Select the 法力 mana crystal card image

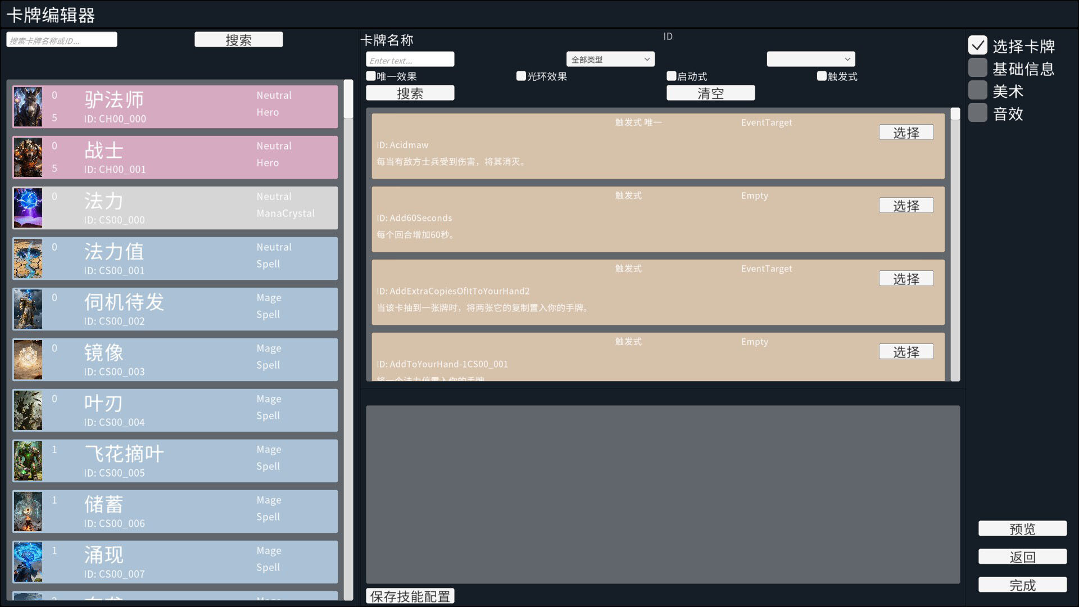28,208
